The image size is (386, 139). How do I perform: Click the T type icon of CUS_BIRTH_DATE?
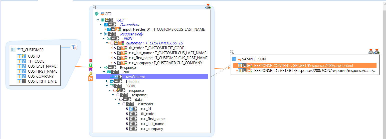(x=24, y=81)
